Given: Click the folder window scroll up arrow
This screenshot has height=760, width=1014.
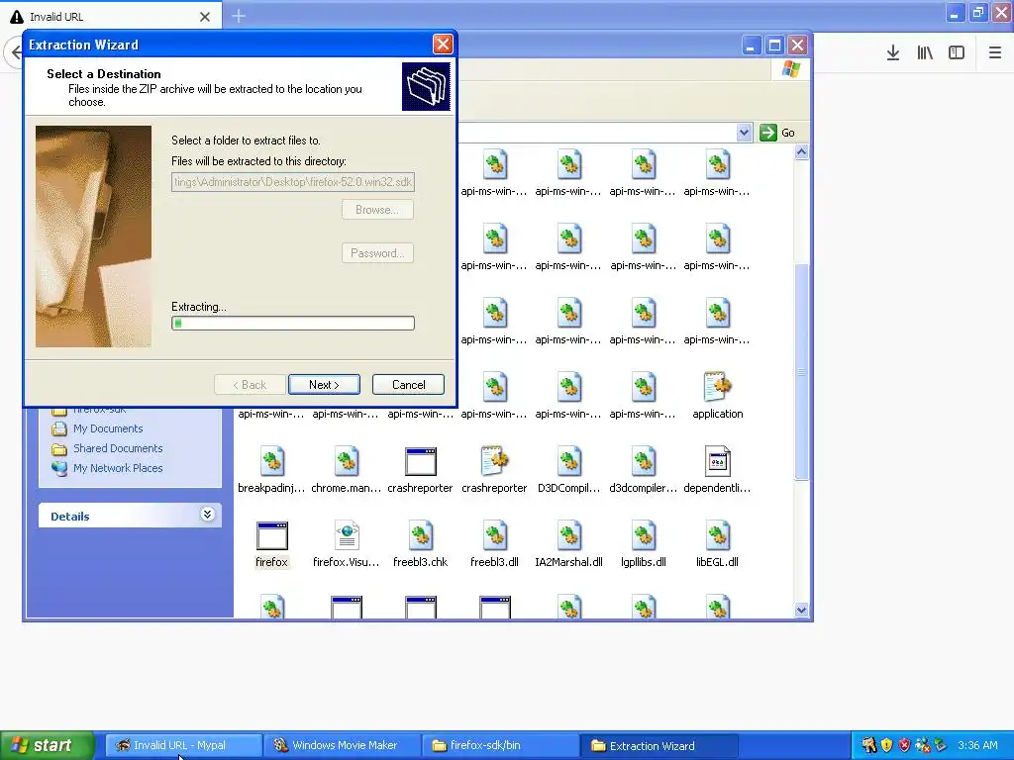Looking at the screenshot, I should (x=801, y=151).
